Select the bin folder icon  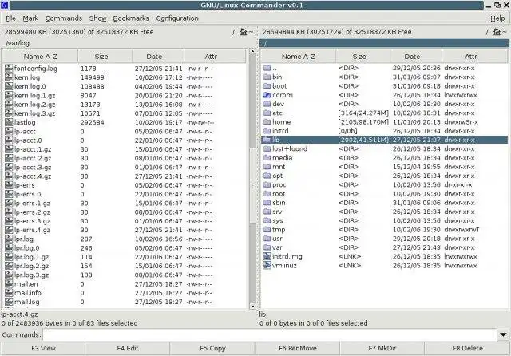click(x=267, y=77)
